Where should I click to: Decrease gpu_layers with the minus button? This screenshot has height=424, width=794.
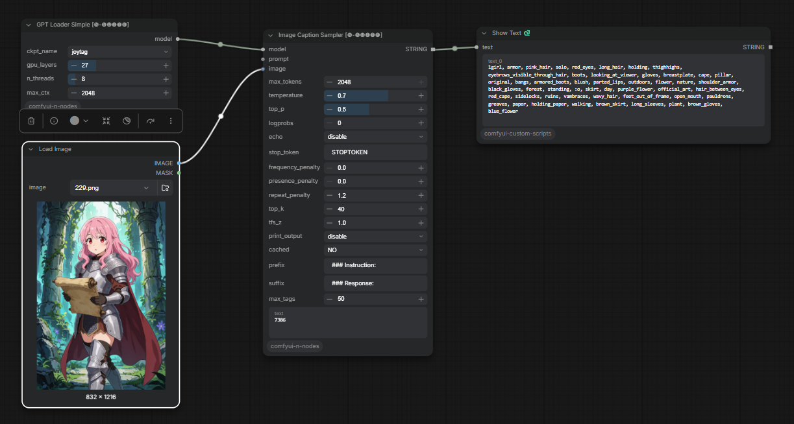click(74, 65)
